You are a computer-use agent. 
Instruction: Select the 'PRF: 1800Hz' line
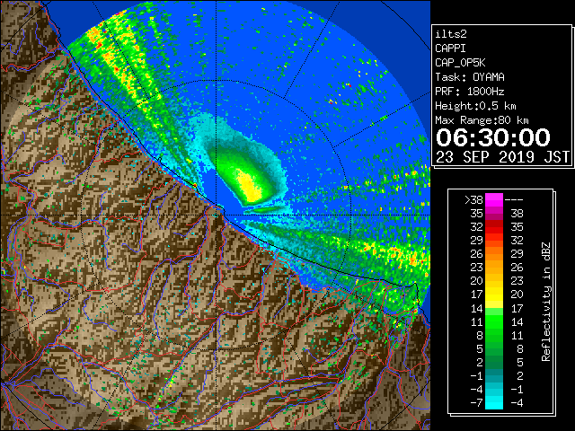[470, 92]
